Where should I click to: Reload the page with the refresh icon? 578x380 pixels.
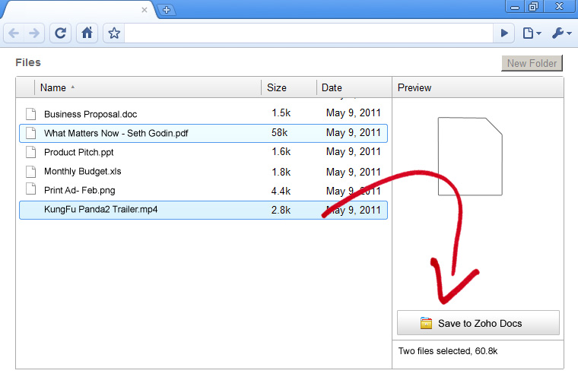(61, 33)
